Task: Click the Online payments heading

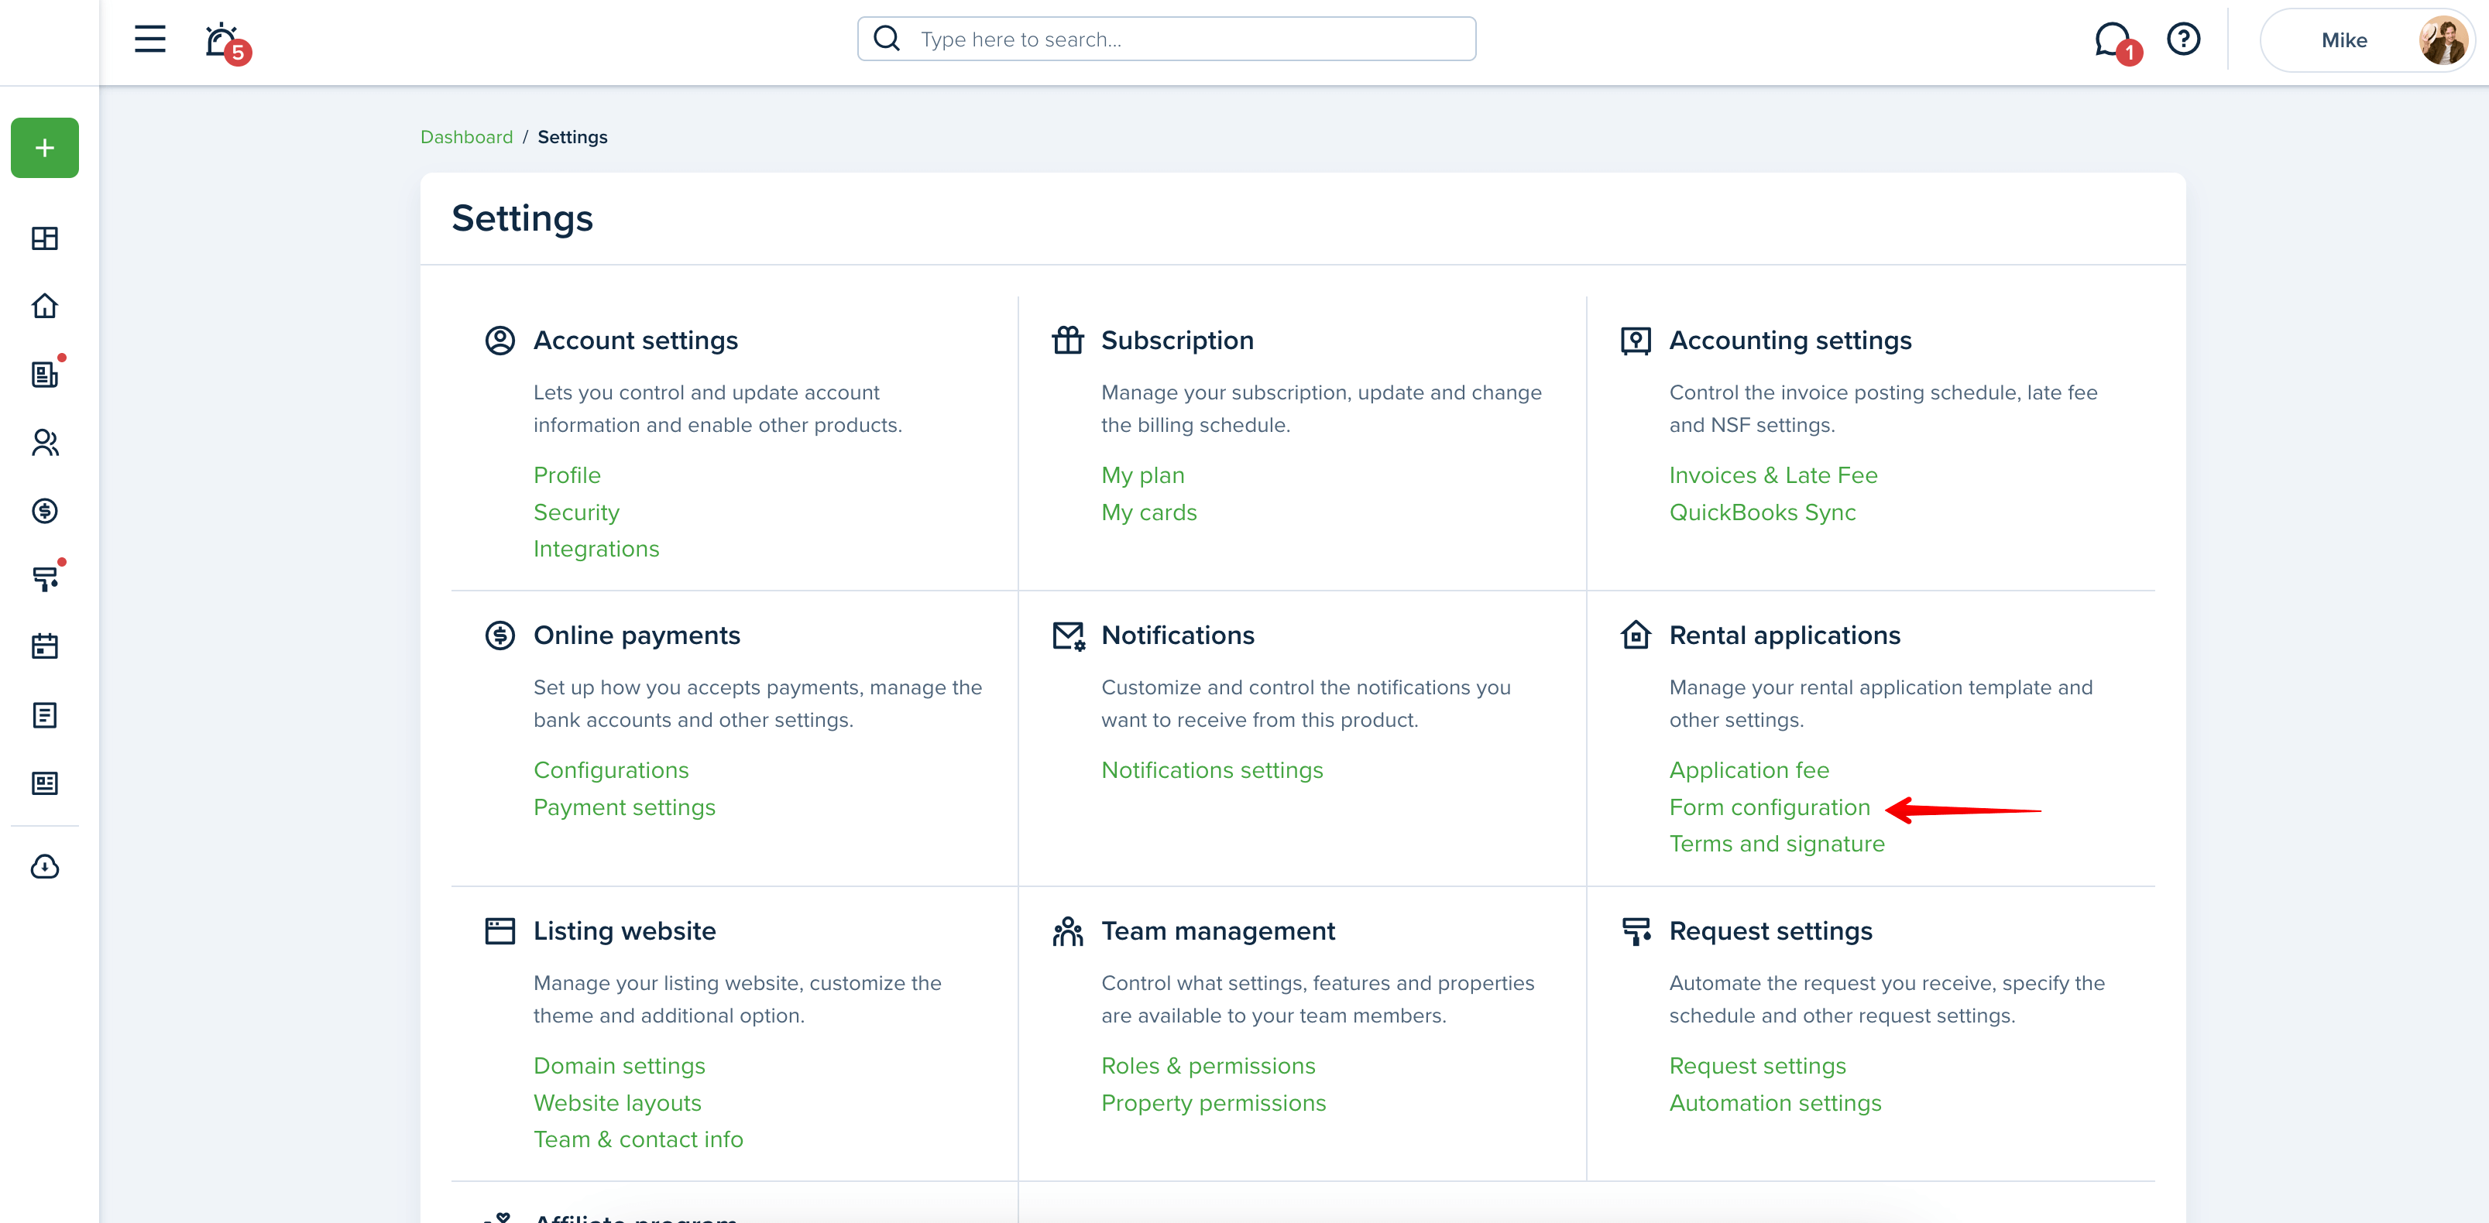Action: coord(636,635)
